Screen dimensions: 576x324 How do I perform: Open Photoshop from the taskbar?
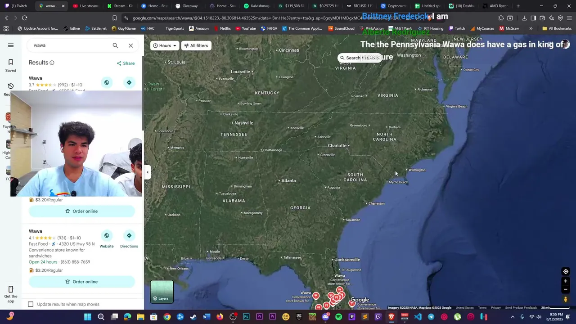click(246, 317)
